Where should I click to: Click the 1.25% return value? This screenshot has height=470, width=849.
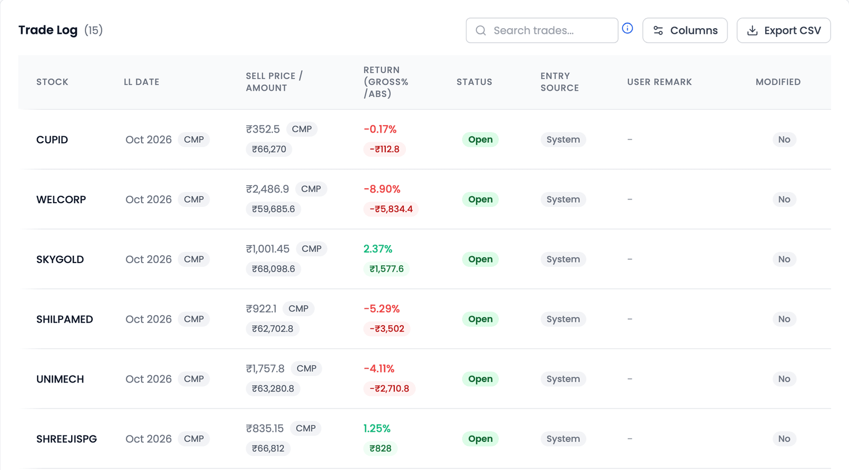click(x=377, y=429)
